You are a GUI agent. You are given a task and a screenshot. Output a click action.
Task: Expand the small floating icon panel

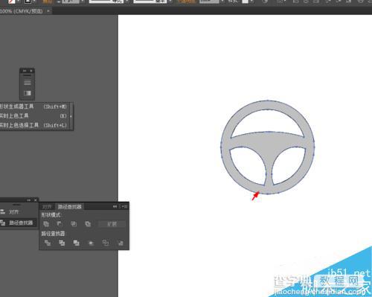coord(25,71)
